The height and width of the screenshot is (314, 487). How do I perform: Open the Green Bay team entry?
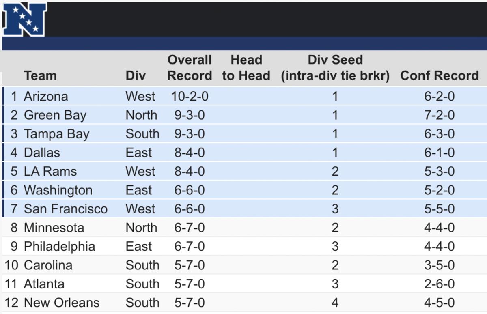click(55, 115)
